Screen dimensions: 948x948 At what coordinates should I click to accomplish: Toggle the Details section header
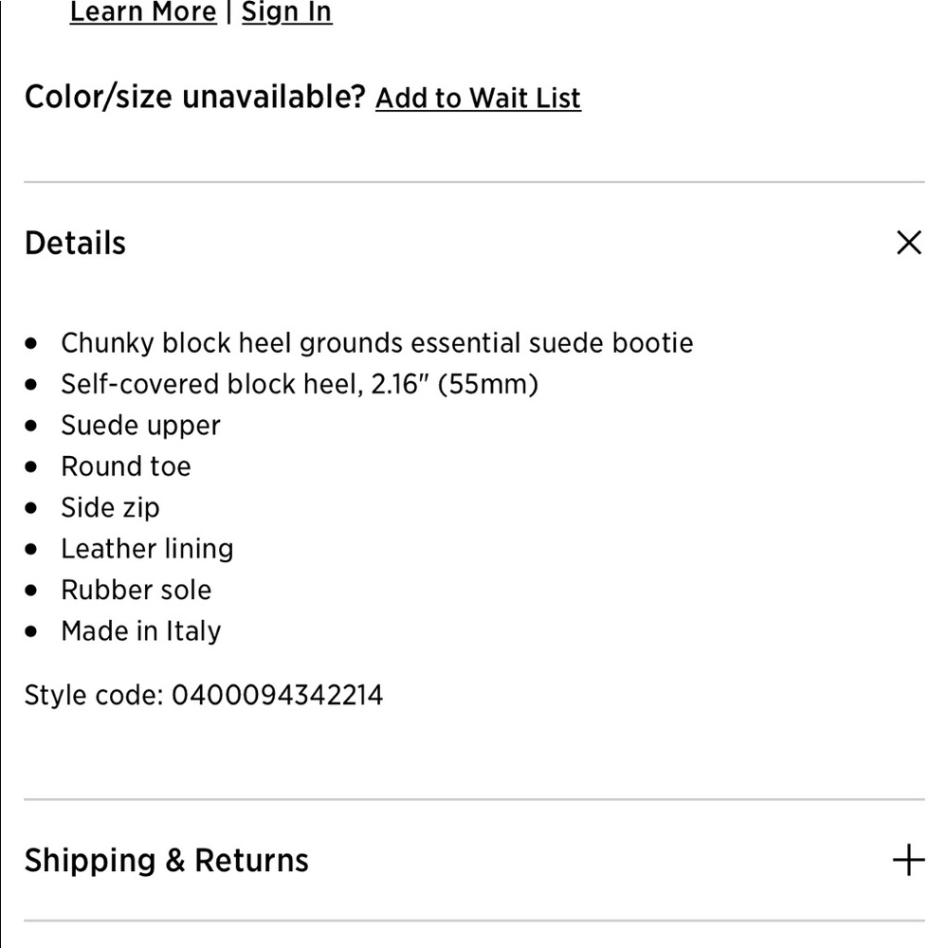pyautogui.click(x=76, y=243)
